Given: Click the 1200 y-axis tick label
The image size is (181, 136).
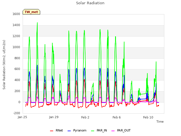Looking at the screenshot, I should click(x=16, y=36).
